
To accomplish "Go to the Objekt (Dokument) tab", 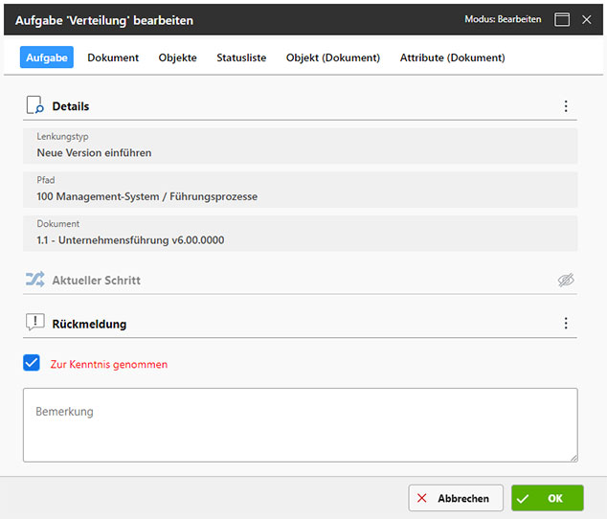I will click(332, 57).
